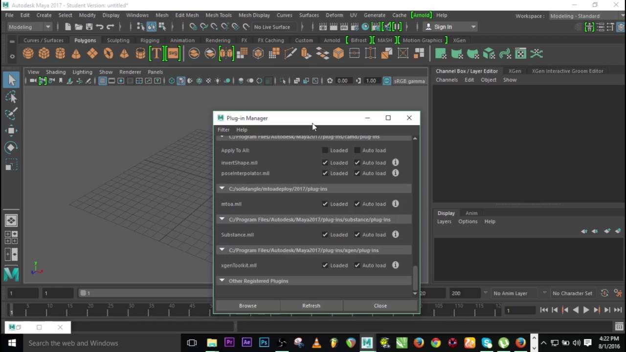Show info for Substance.mll plug-in

(395, 235)
